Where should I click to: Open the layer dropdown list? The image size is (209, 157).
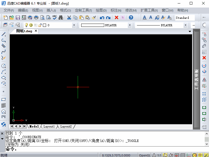[x=74, y=25]
